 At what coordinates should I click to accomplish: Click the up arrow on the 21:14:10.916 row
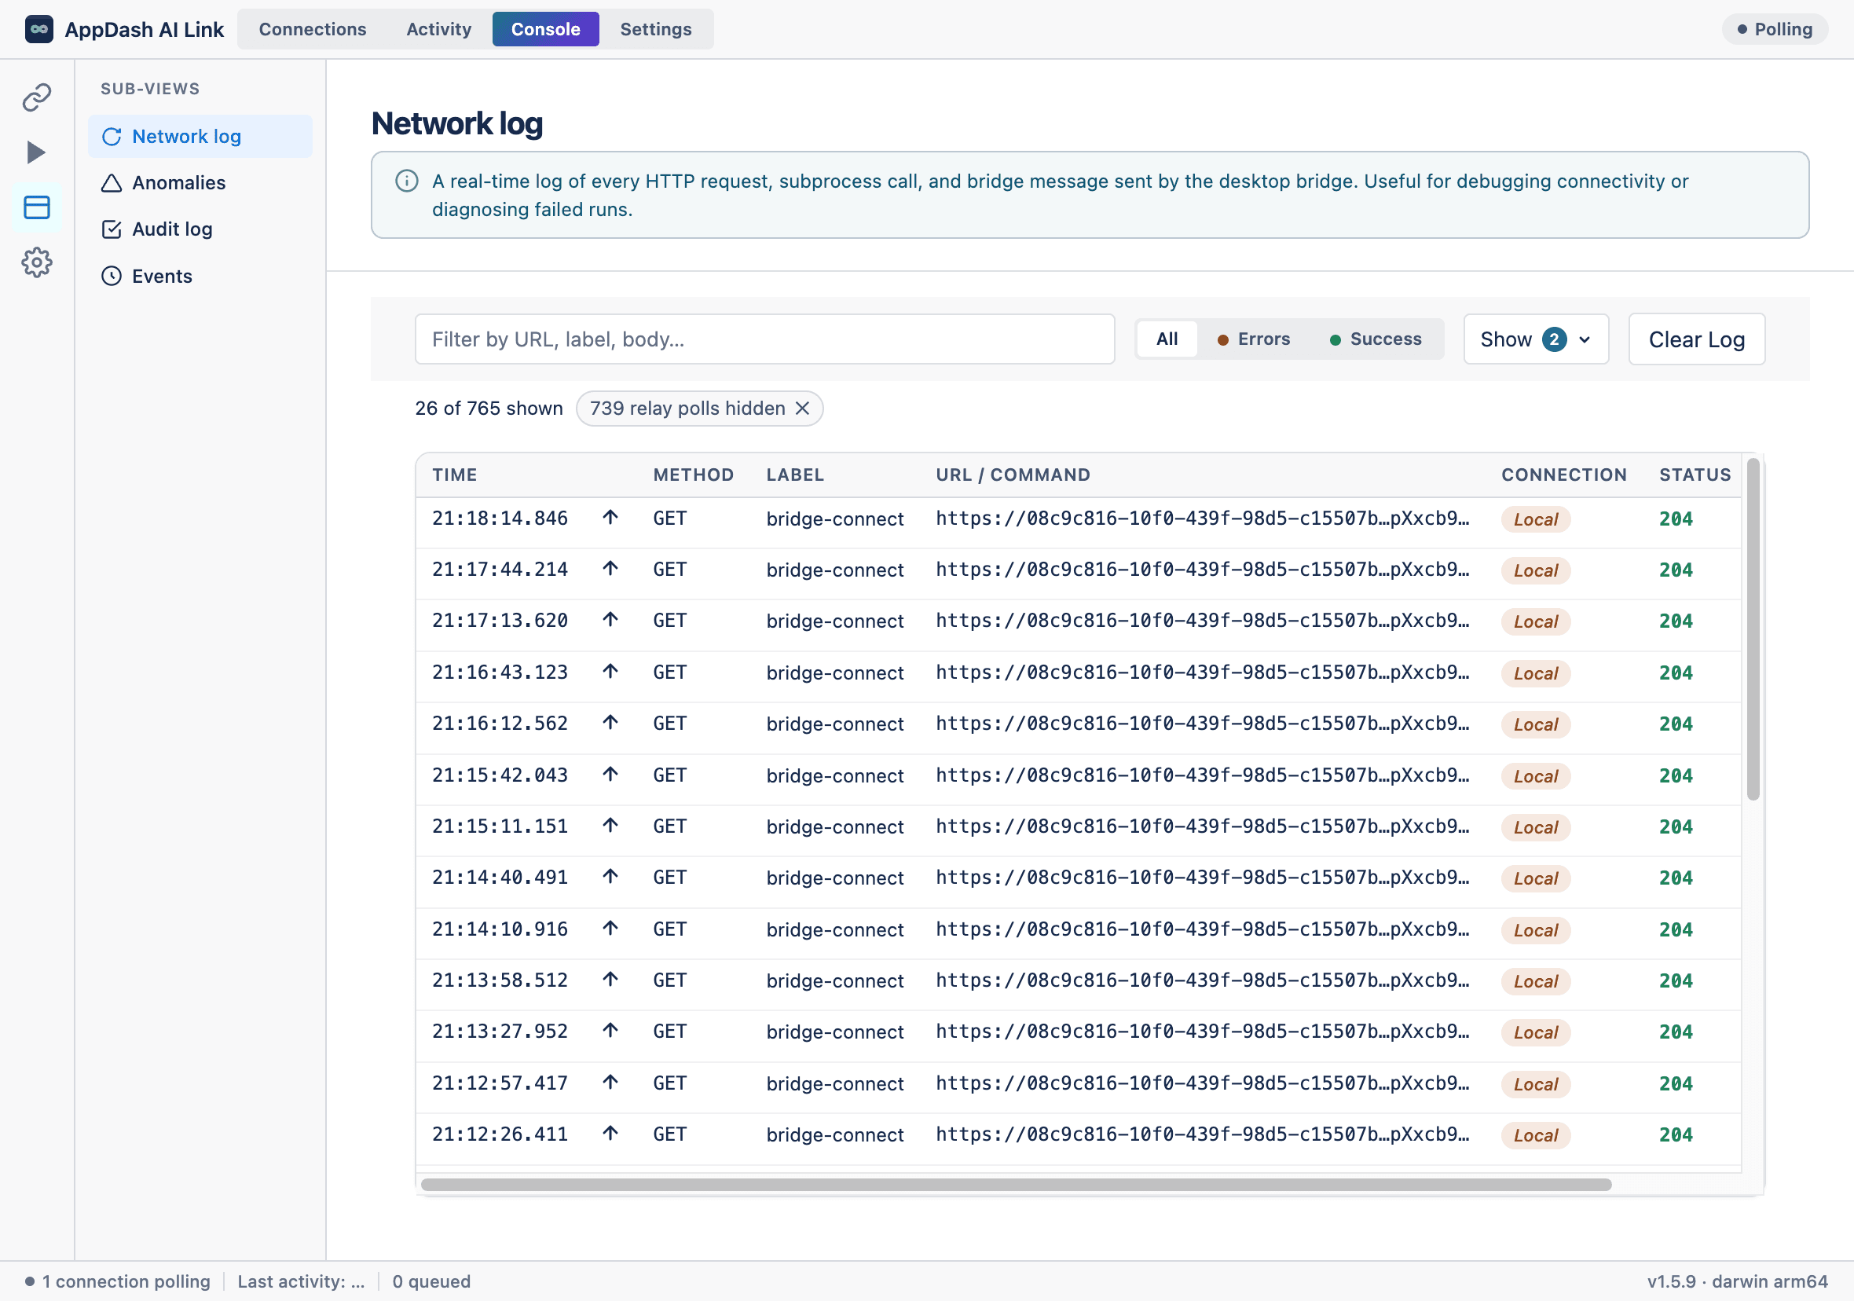(610, 929)
